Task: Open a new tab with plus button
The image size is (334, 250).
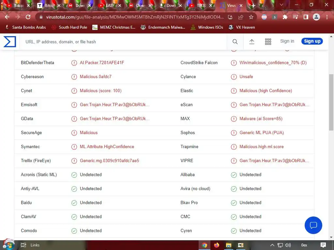Action: [253, 6]
